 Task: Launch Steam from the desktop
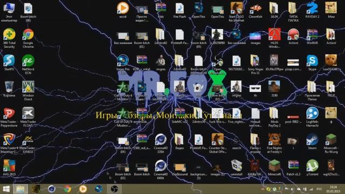[312, 141]
